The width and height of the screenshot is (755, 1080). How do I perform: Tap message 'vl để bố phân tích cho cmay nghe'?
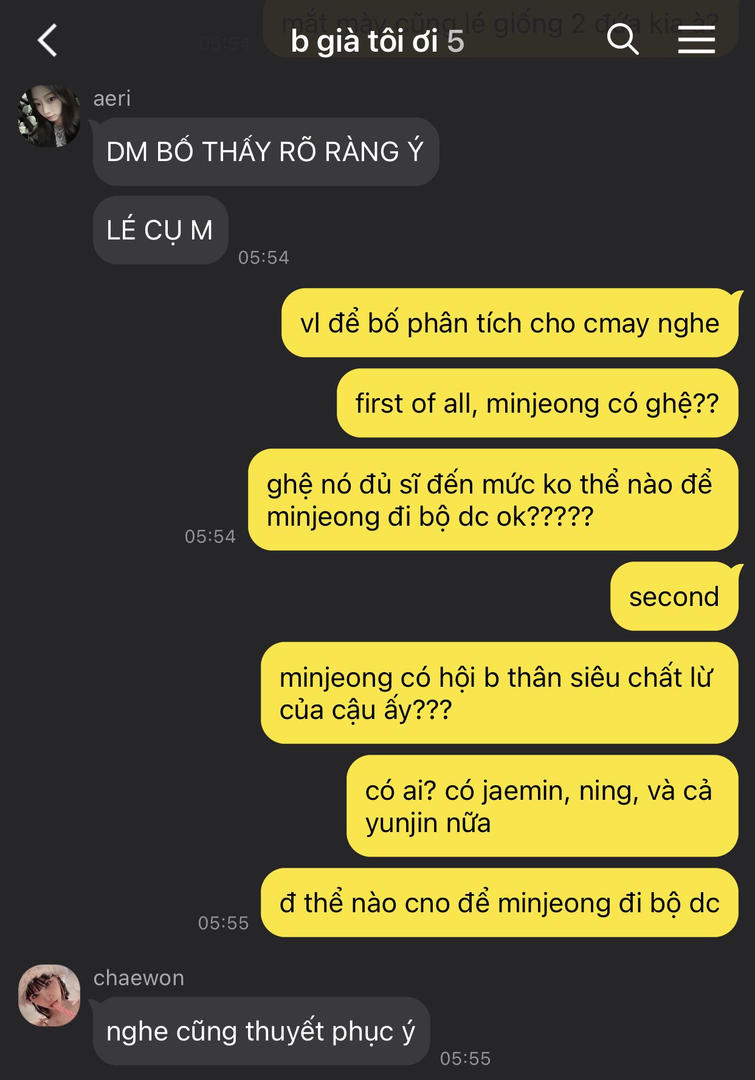(509, 323)
